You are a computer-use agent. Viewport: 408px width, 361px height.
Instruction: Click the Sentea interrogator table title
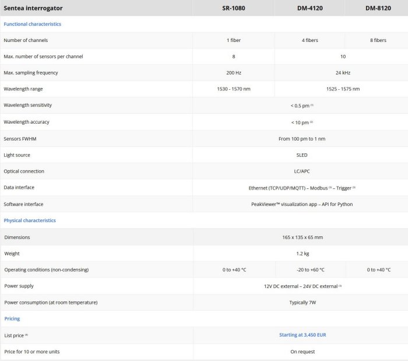(x=33, y=8)
